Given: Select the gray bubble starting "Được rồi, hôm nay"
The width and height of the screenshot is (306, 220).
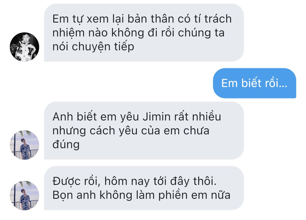Looking at the screenshot, I should tap(144, 188).
